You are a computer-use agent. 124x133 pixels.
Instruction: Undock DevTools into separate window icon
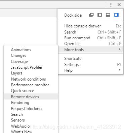point(91,15)
